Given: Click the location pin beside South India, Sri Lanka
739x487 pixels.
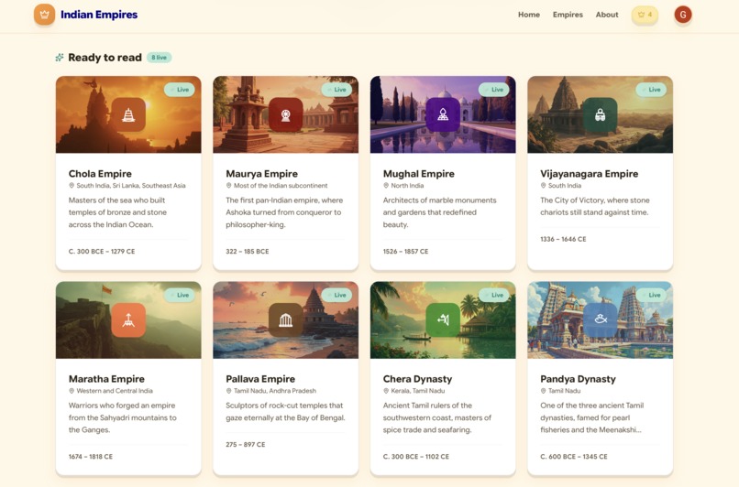Looking at the screenshot, I should tap(72, 186).
